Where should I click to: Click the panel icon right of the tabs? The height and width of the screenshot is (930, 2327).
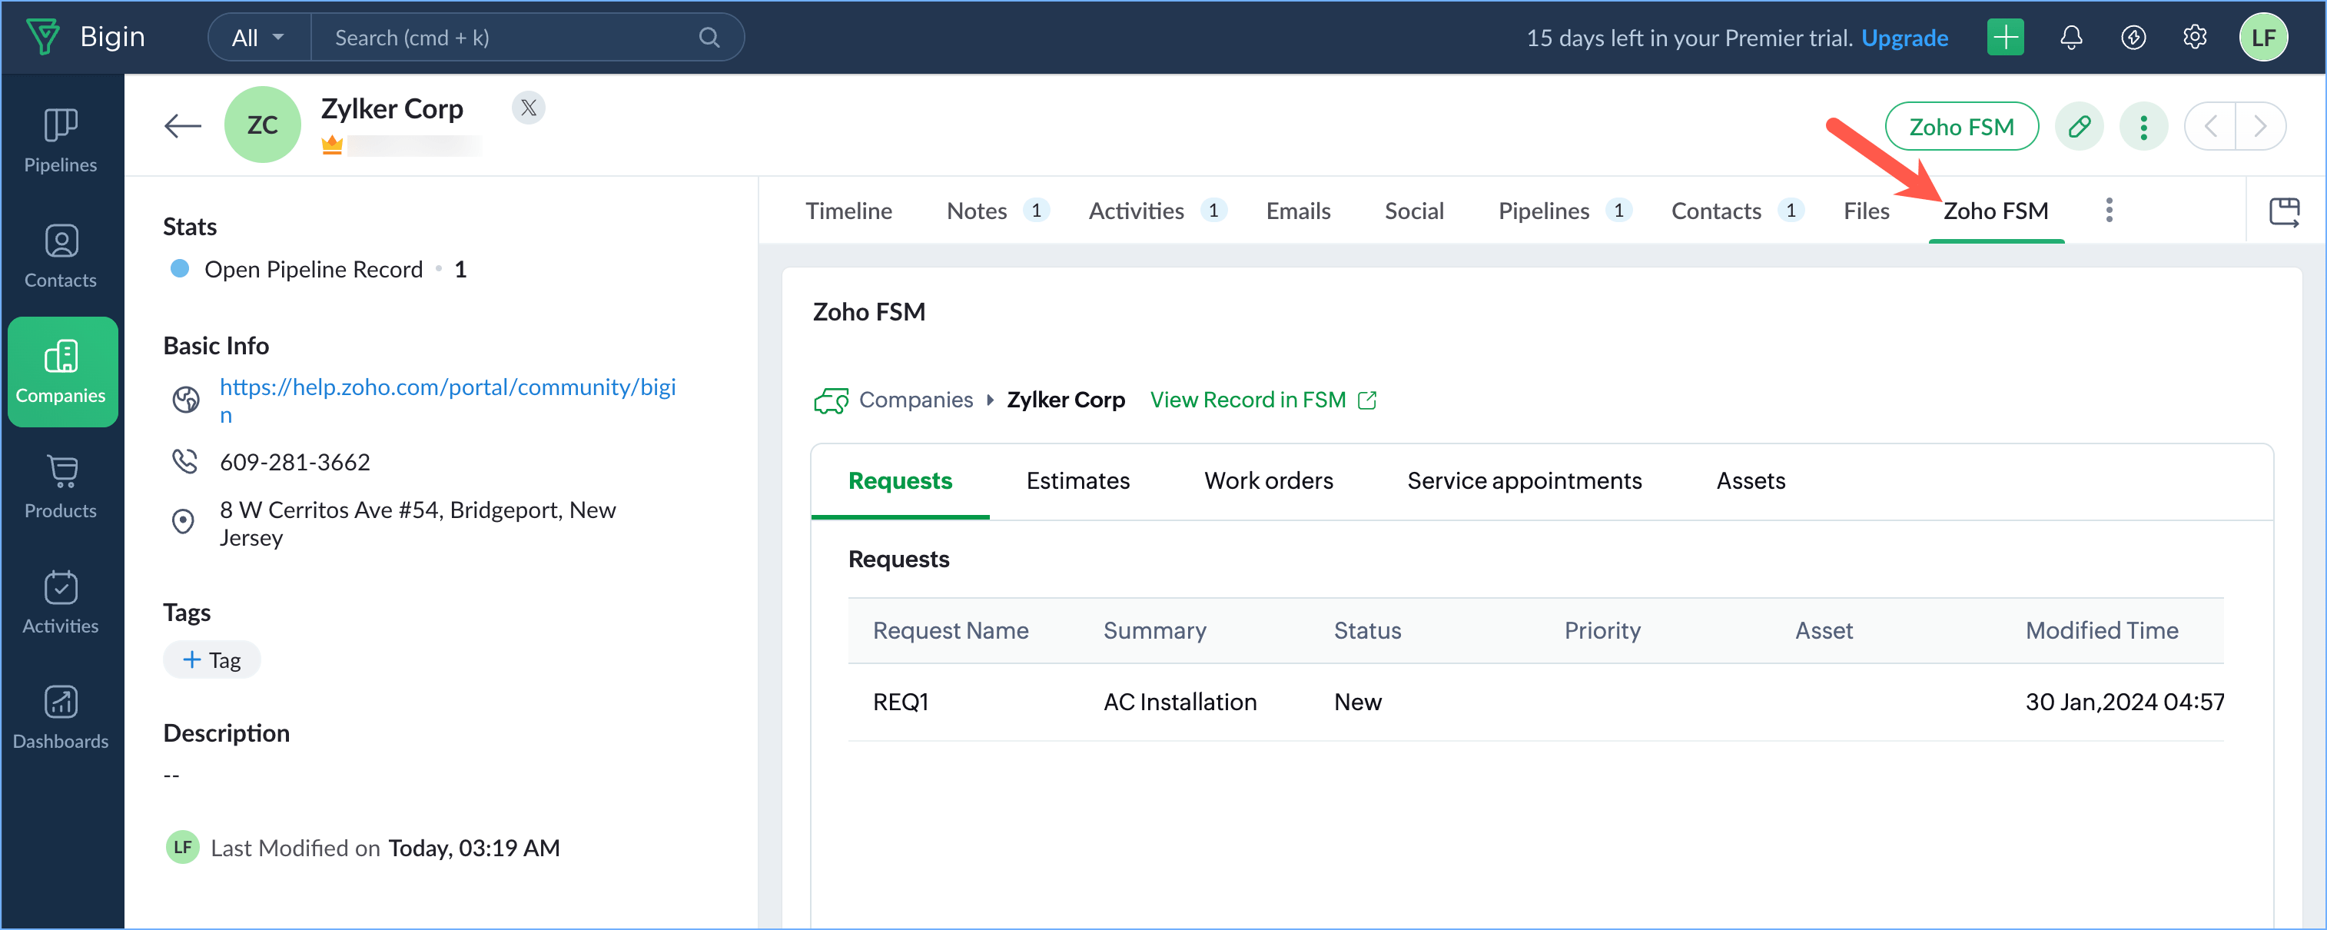click(x=2285, y=211)
